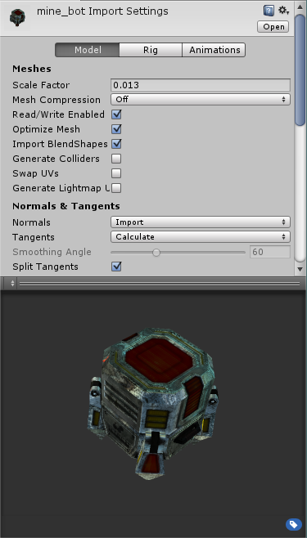Click the mine_bot asset thumbnail icon
This screenshot has width=307, height=538.
(x=17, y=18)
